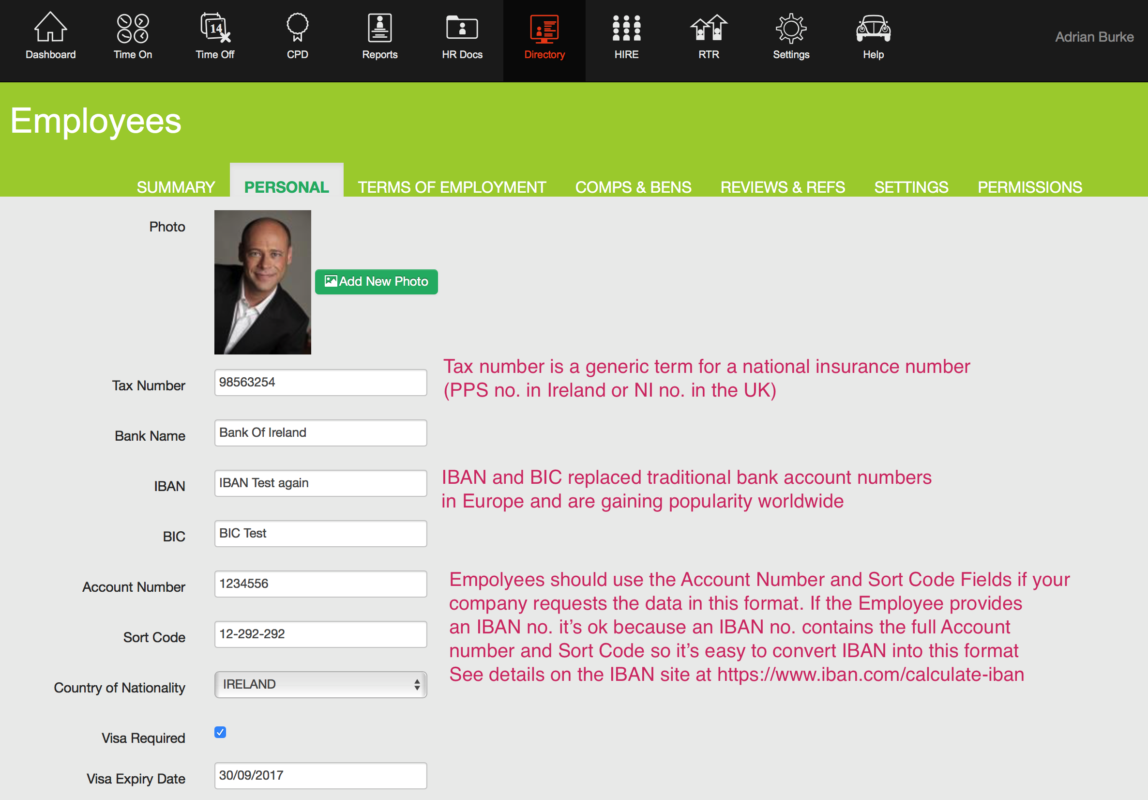This screenshot has width=1148, height=800.
Task: Select the COMPS & BENS tab
Action: [x=633, y=187]
